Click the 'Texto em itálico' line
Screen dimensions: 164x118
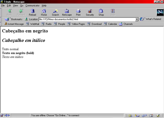coord(13,57)
